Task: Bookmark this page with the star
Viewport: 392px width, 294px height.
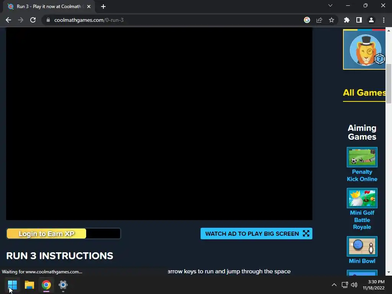Action: coord(332,20)
